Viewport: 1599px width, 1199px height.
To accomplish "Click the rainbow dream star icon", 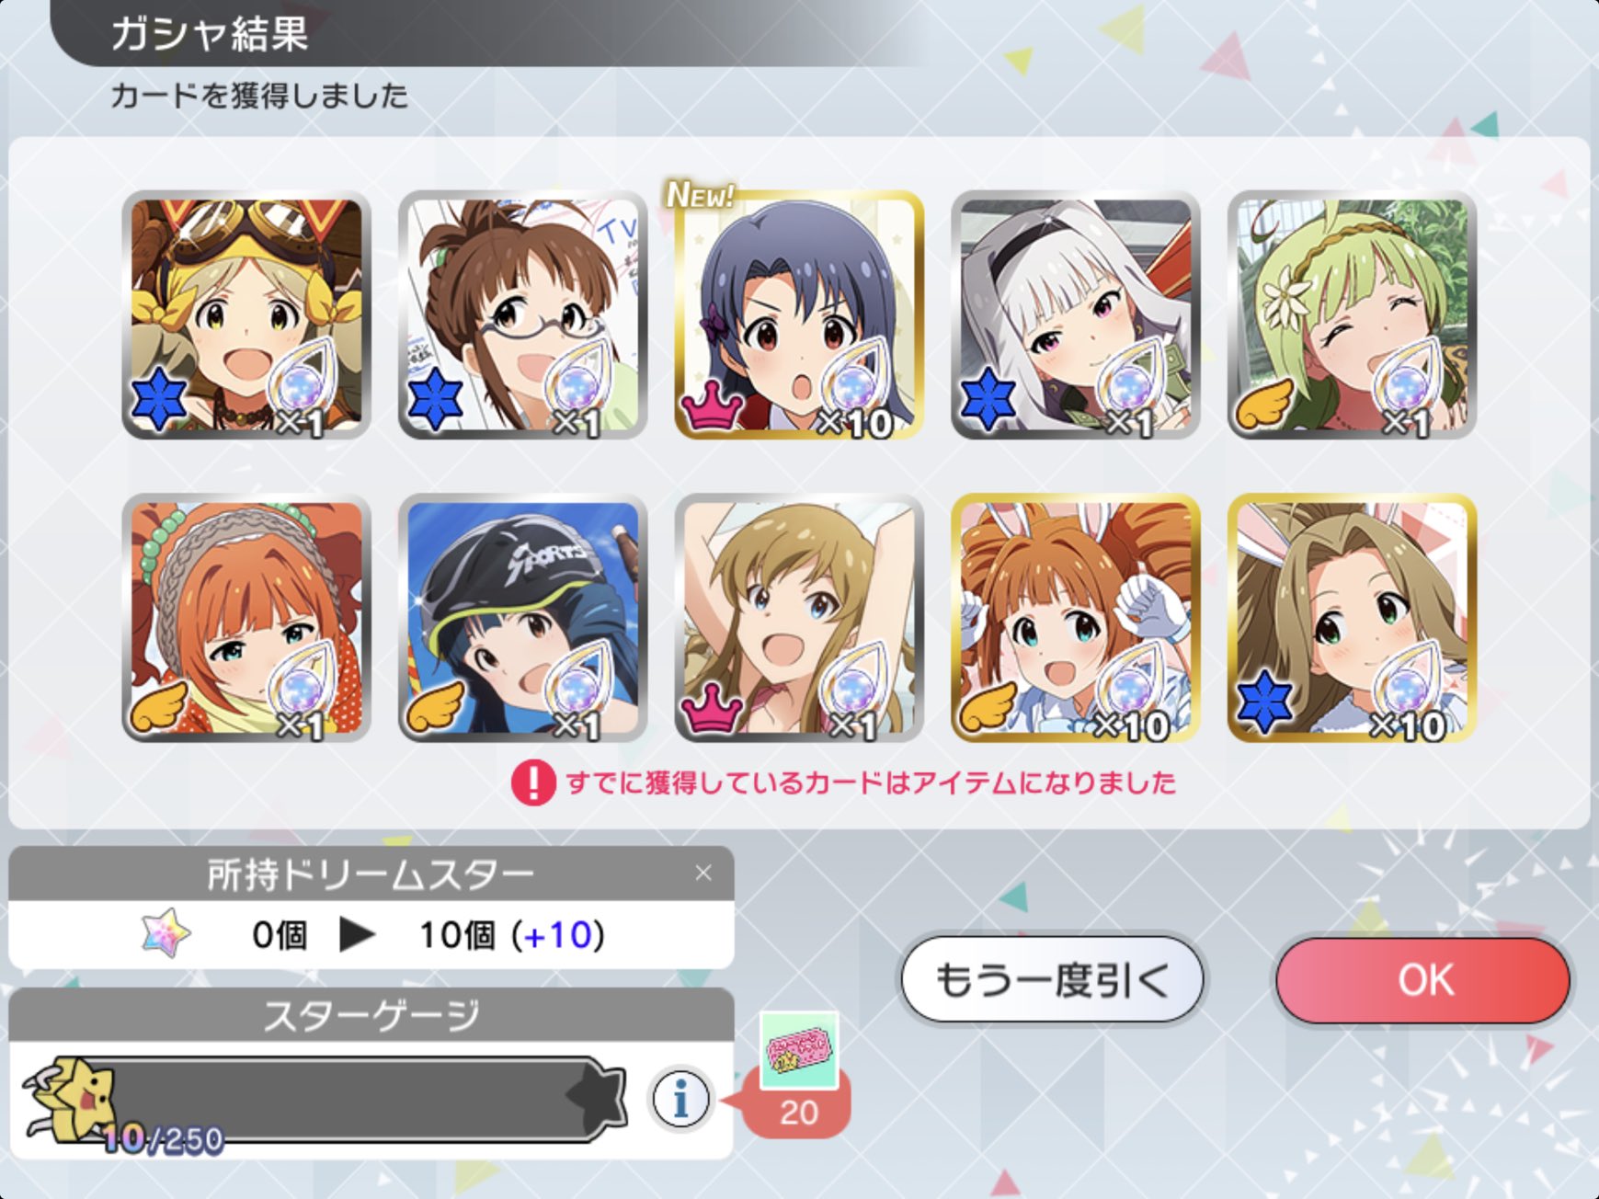I will pyautogui.click(x=166, y=935).
